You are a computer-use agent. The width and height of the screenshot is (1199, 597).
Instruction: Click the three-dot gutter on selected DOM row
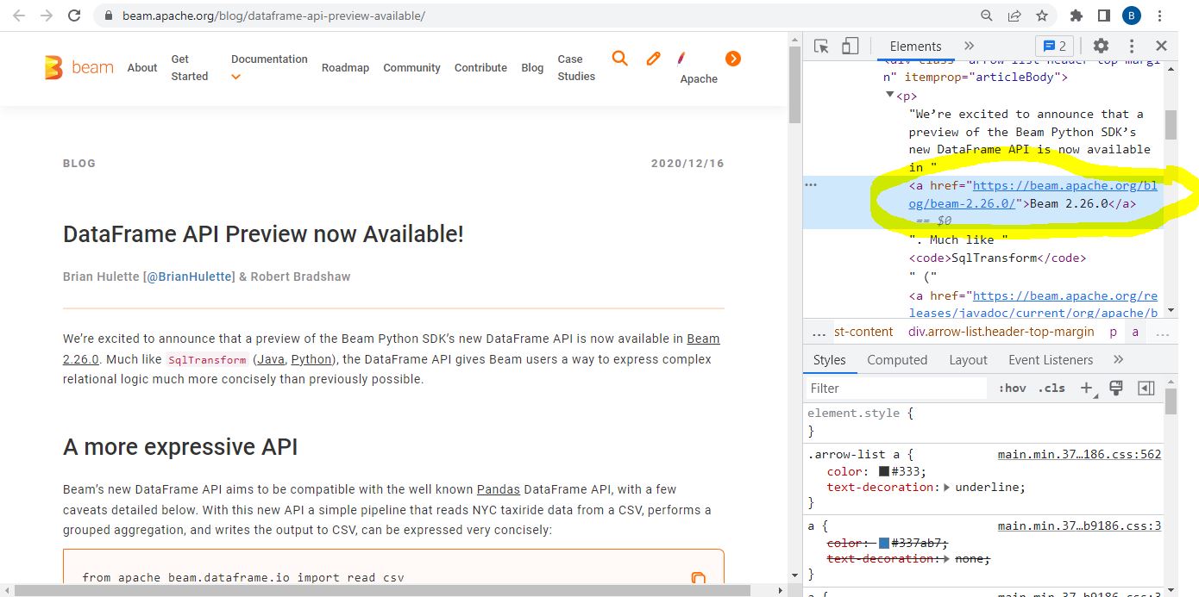[x=810, y=185]
